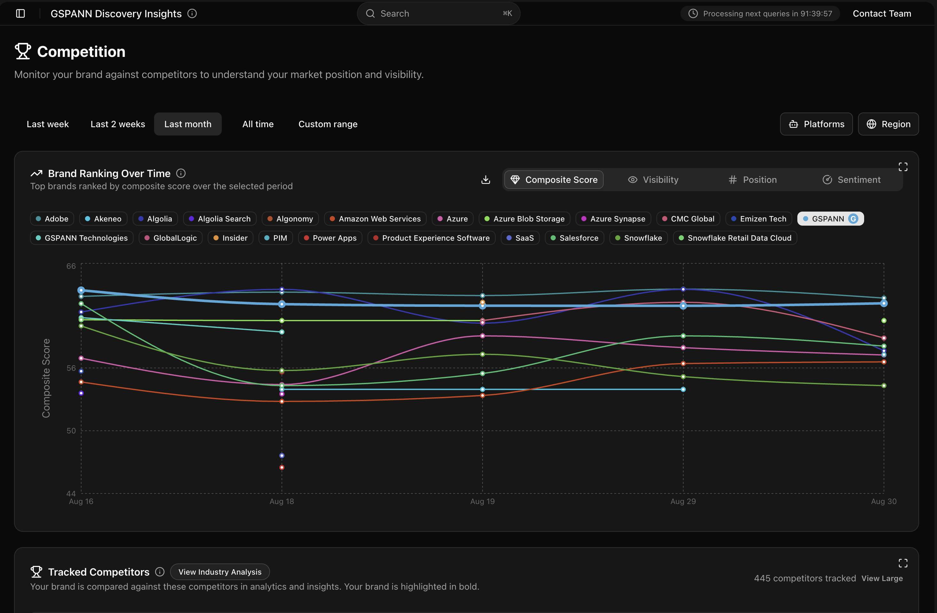
Task: Switch chart to Visibility metric
Action: coord(653,180)
